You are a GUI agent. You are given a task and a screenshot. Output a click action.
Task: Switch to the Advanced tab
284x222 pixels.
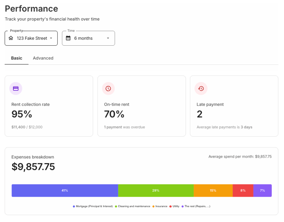pos(43,58)
